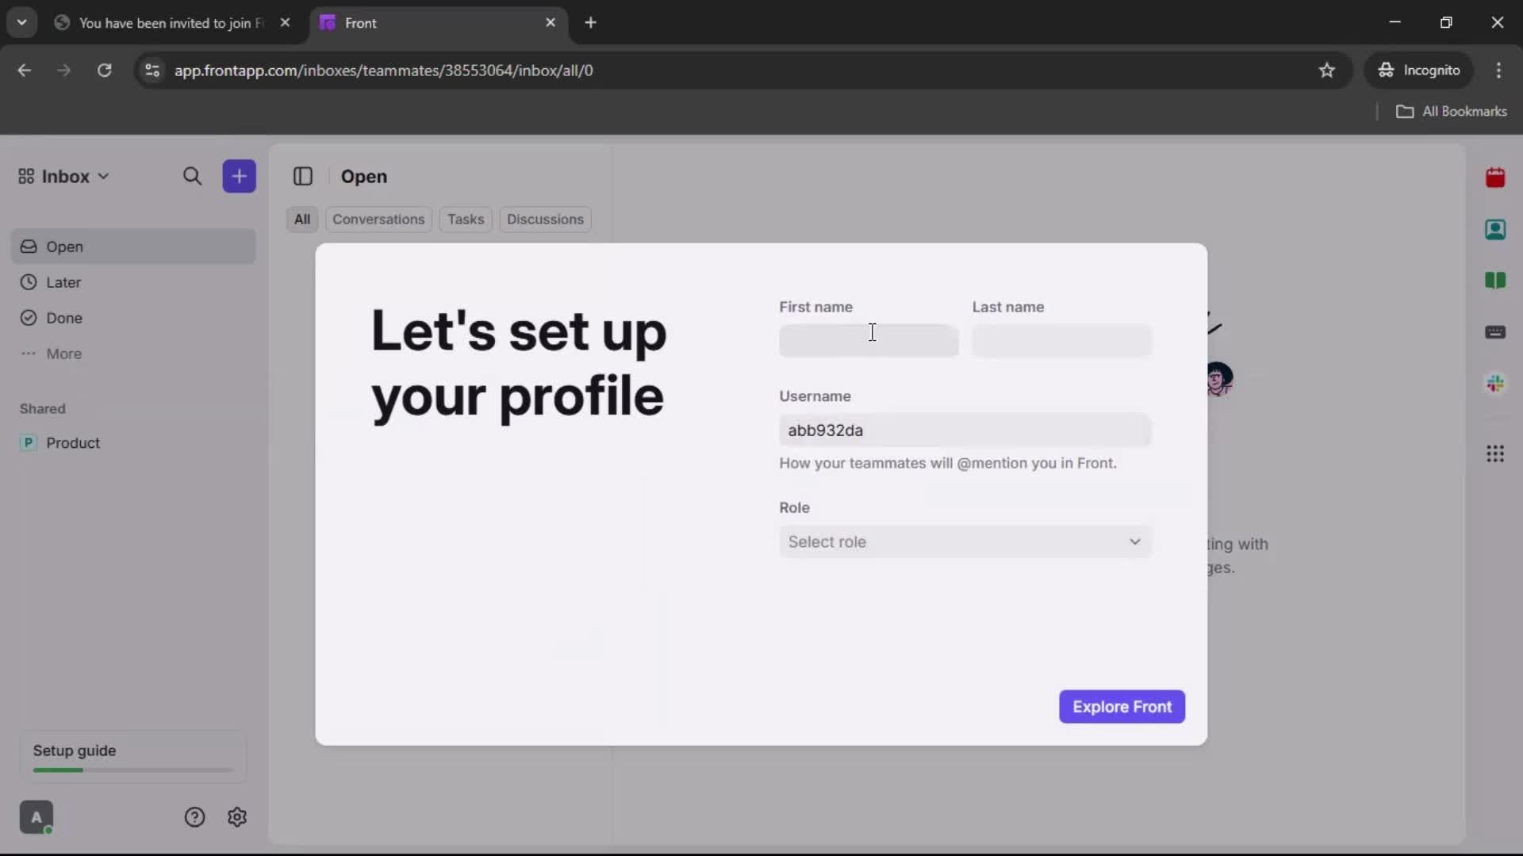Open the knowledge base panel
1523x856 pixels.
point(1496,281)
